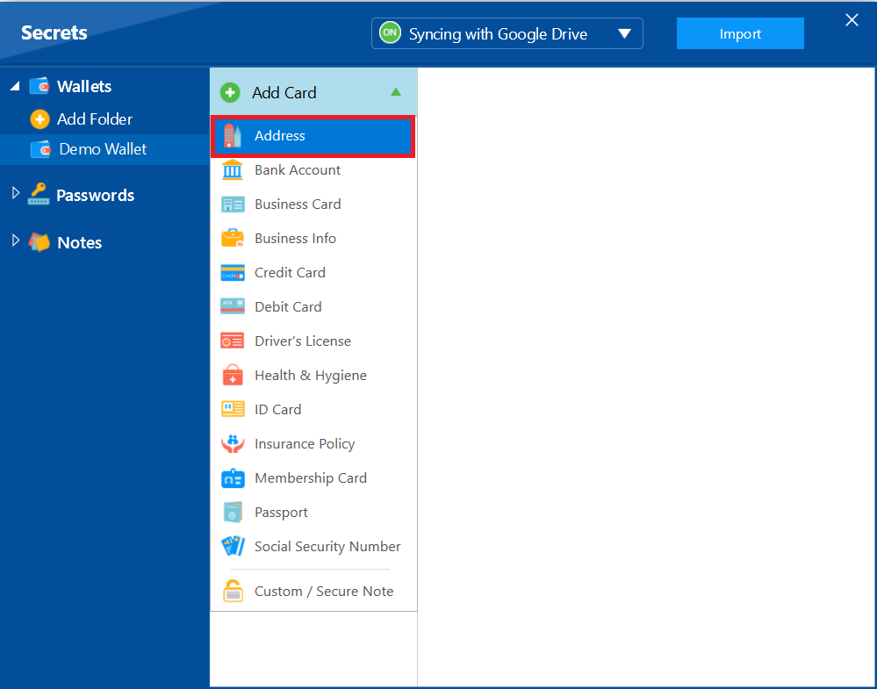Select the Credit Card entry
Image resolution: width=877 pixels, height=689 pixels.
[313, 273]
